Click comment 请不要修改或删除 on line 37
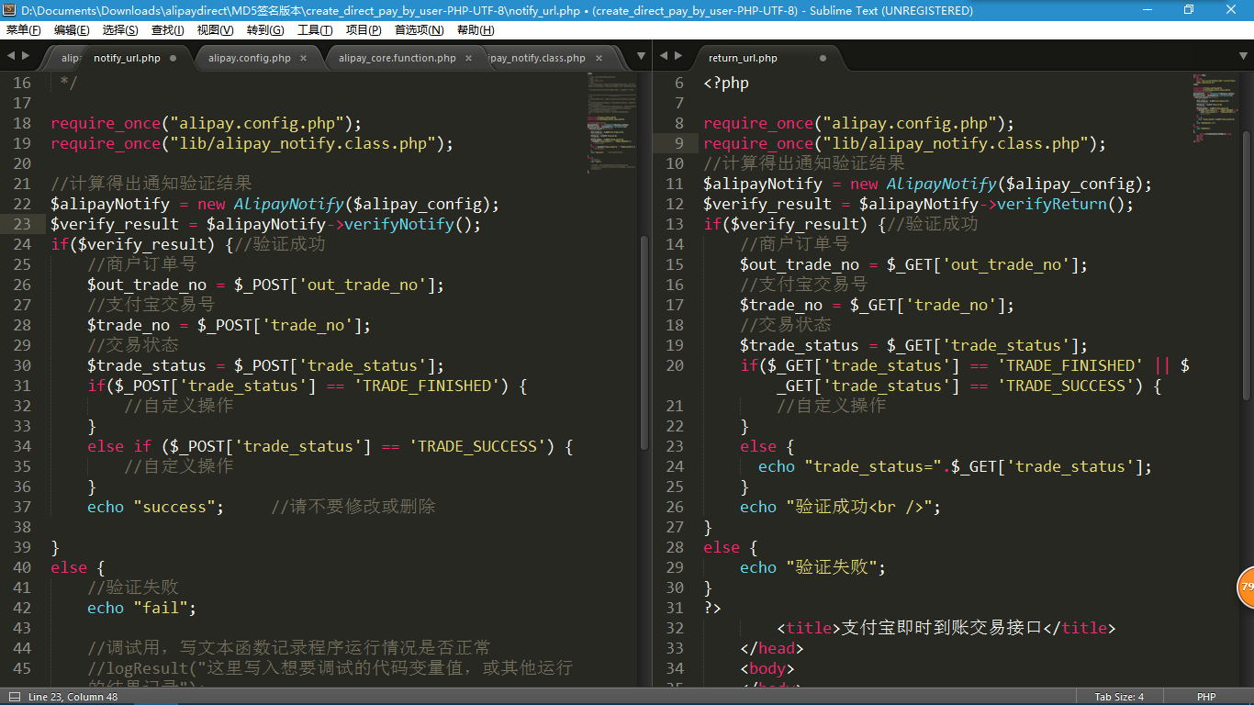 [353, 507]
